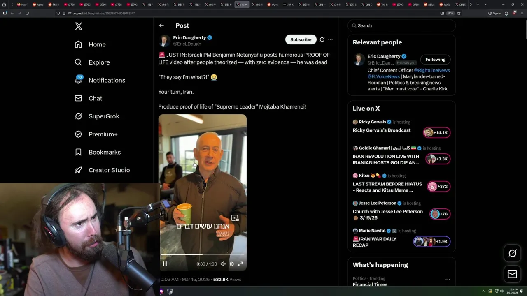
Task: Click the Notifications bell icon
Action: (x=78, y=80)
